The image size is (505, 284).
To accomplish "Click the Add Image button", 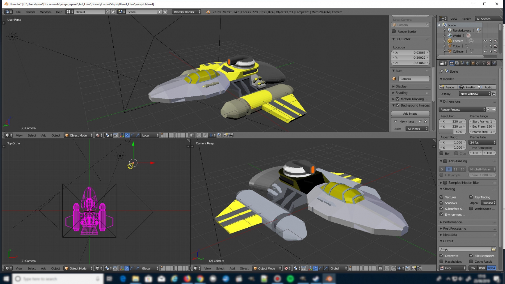I will pyautogui.click(x=410, y=114).
